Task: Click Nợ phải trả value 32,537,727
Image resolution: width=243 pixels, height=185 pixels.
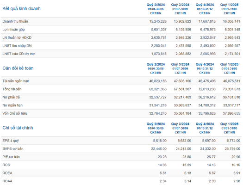Action: (158, 97)
